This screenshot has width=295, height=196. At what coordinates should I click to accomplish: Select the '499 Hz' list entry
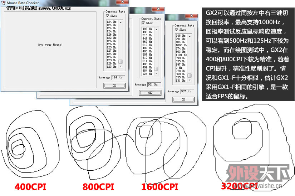(147, 67)
